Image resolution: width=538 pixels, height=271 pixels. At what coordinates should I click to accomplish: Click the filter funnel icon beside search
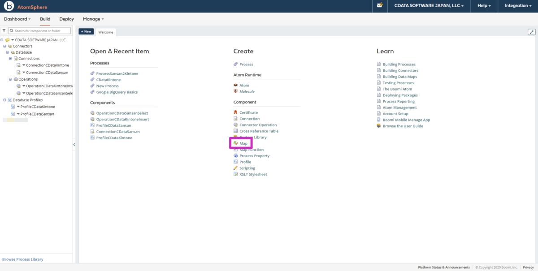4,31
